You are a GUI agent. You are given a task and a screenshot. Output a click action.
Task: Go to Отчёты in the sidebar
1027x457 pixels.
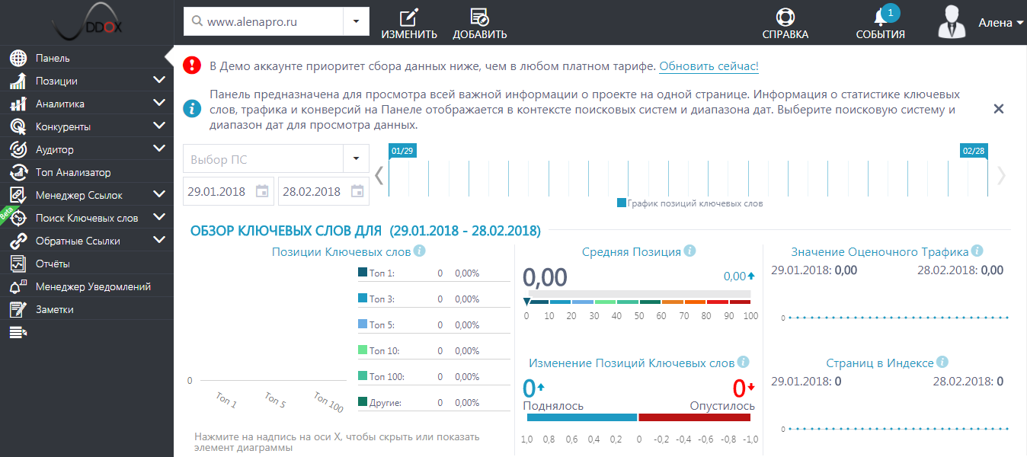tap(53, 264)
